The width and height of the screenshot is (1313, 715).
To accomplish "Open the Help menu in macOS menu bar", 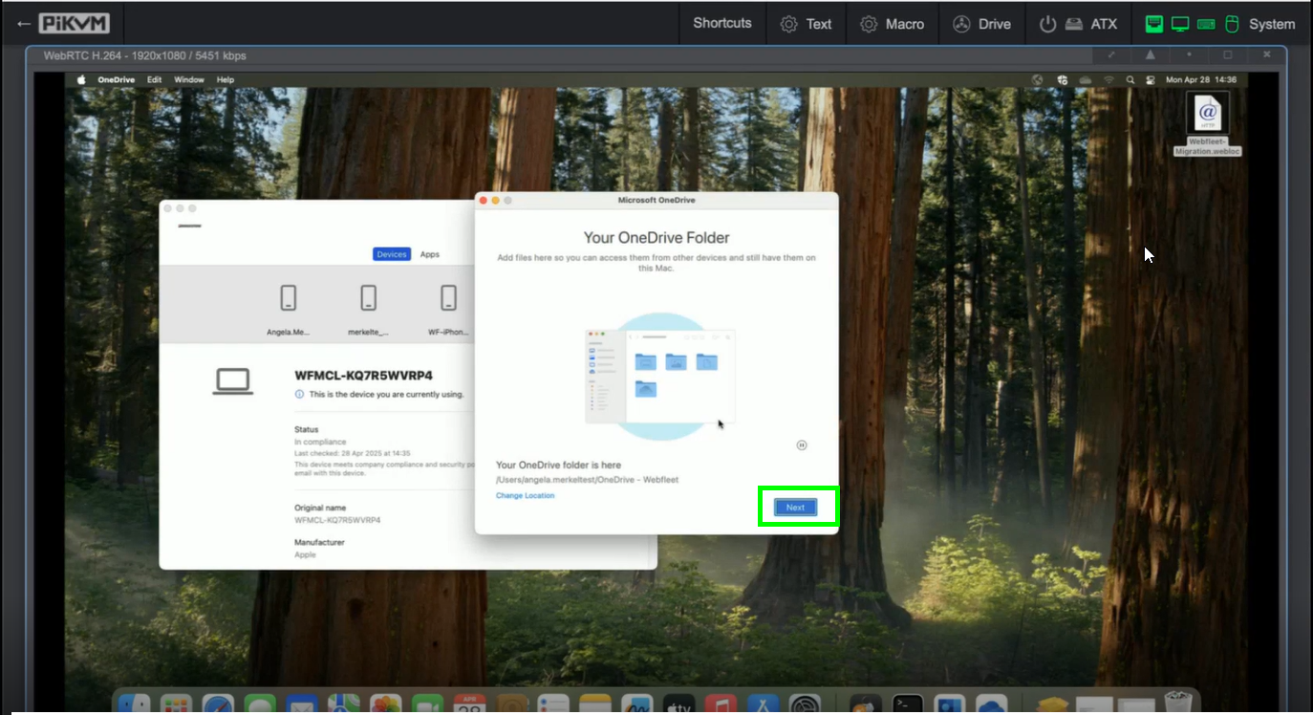I will pos(226,79).
